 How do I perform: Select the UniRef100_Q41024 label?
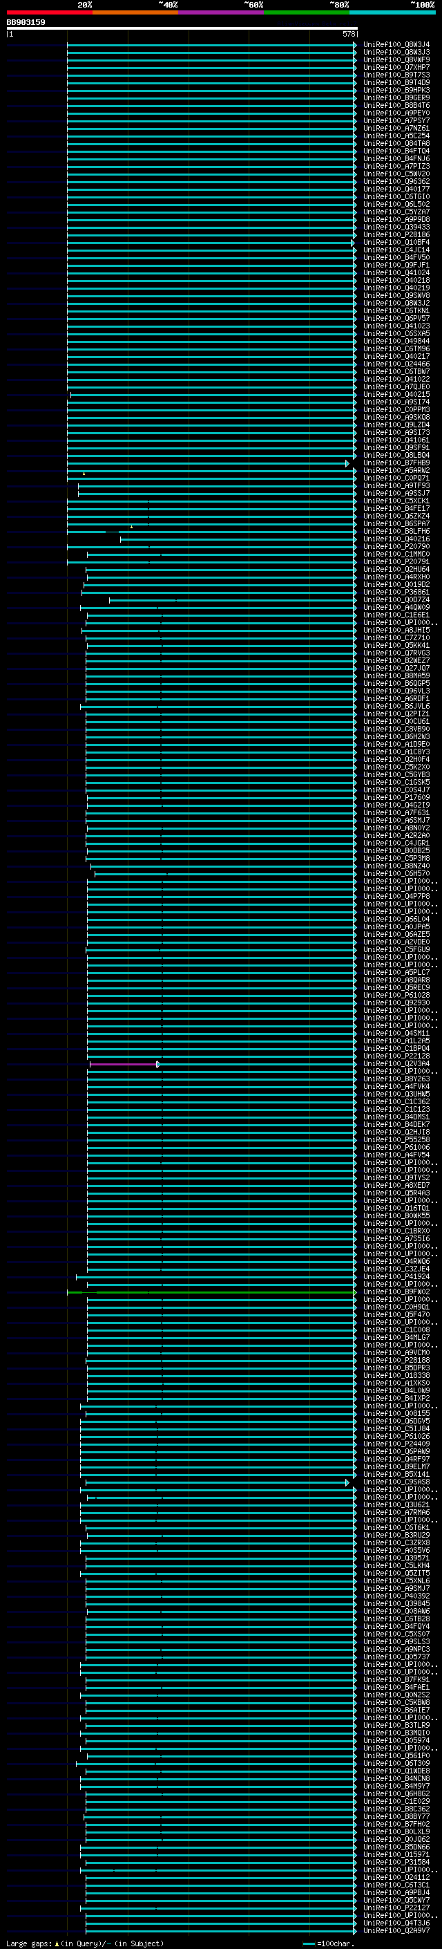(x=396, y=273)
